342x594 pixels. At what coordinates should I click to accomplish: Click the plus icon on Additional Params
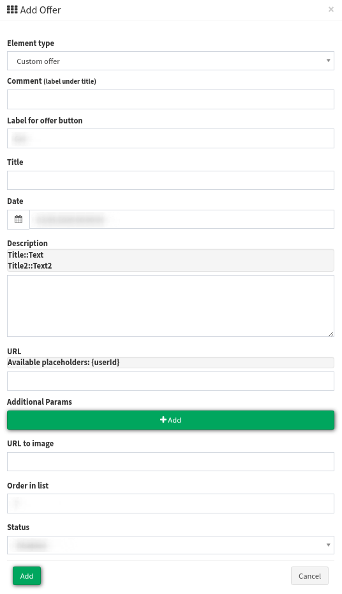tap(163, 419)
